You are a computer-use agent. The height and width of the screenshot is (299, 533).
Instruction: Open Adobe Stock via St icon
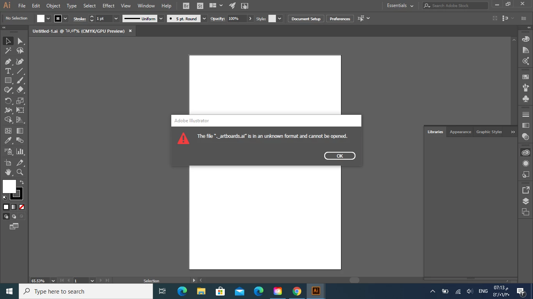(200, 6)
